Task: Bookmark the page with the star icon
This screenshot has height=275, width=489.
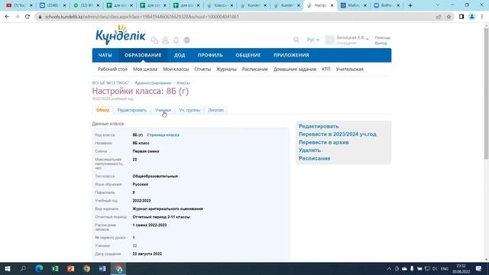Action: click(x=449, y=17)
